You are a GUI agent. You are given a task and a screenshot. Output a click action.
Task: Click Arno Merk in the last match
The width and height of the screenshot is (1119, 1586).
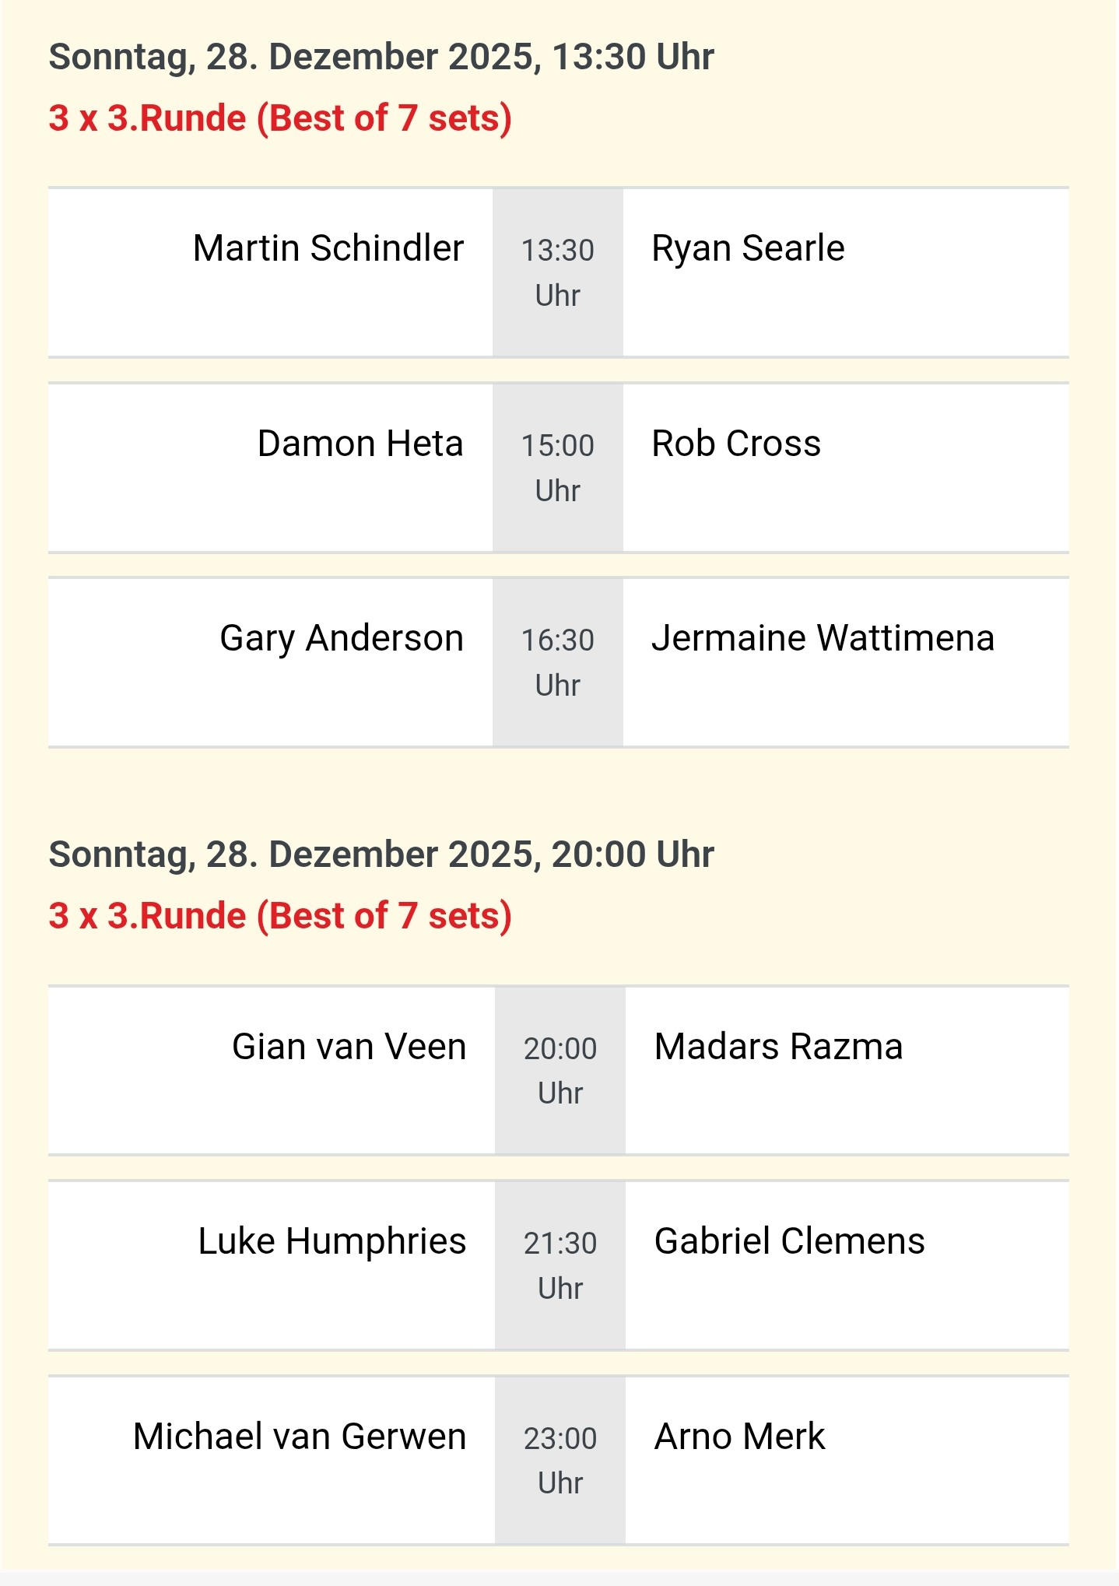(739, 1437)
